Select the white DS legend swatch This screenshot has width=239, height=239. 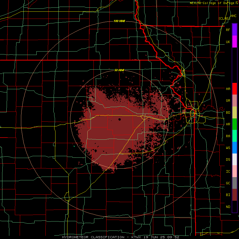234,159
